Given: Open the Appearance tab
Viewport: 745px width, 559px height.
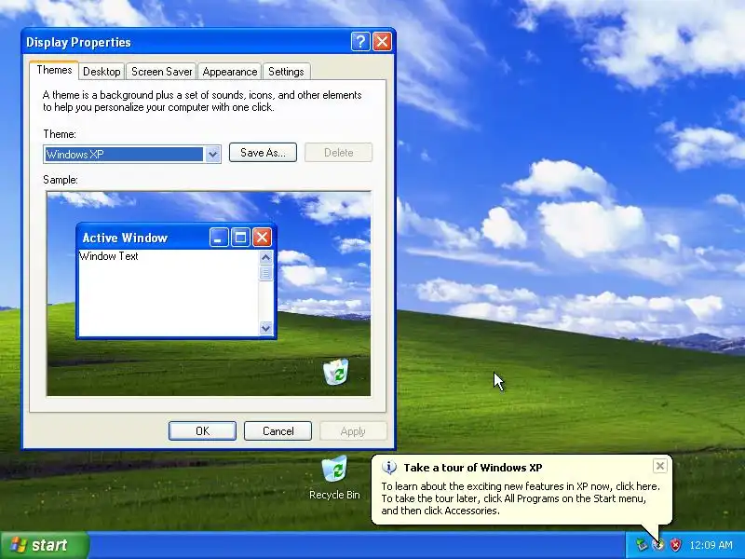Looking at the screenshot, I should coord(229,72).
